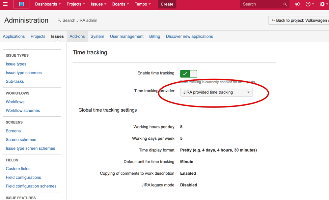Open Issue types in the sidebar
Viewport: 329px width, 200px height.
[x=16, y=64]
